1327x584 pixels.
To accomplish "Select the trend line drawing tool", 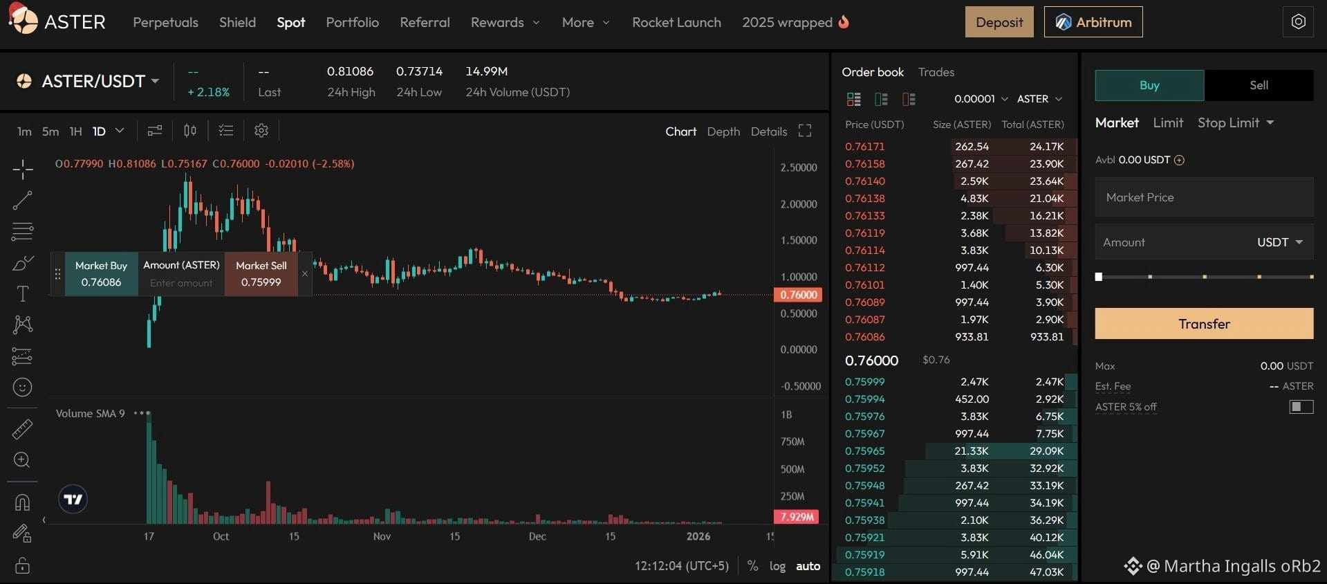I will (22, 200).
